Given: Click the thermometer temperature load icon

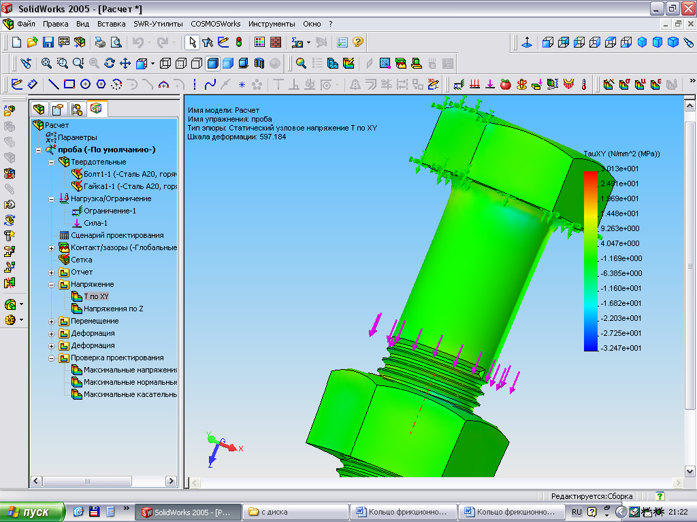Looking at the screenshot, I should pyautogui.click(x=583, y=84).
